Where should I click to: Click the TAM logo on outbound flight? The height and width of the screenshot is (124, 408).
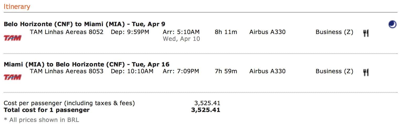coord(13,38)
